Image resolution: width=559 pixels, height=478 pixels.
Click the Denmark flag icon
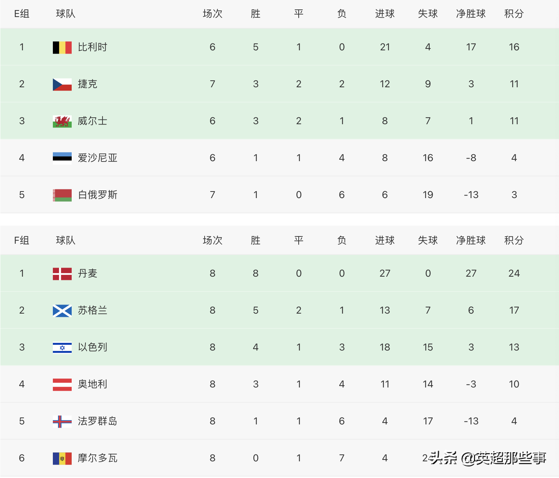tap(62, 274)
